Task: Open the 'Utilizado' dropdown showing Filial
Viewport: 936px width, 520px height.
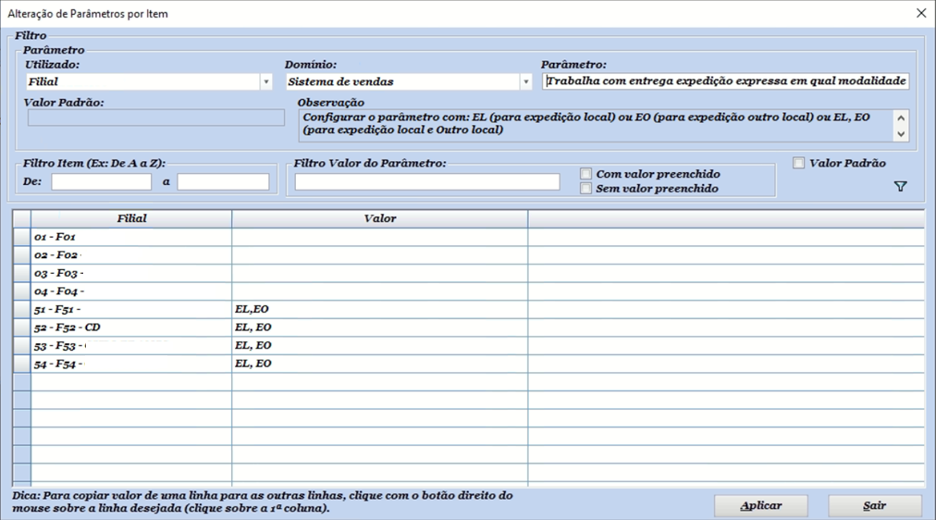Action: [x=265, y=81]
